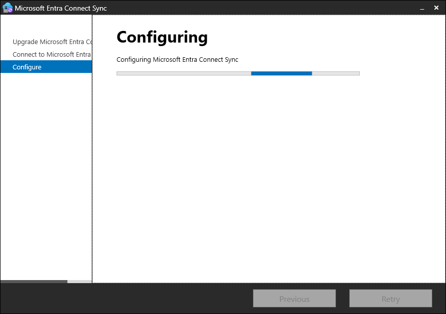
Task: Click the window title text in title bar
Action: pos(61,8)
